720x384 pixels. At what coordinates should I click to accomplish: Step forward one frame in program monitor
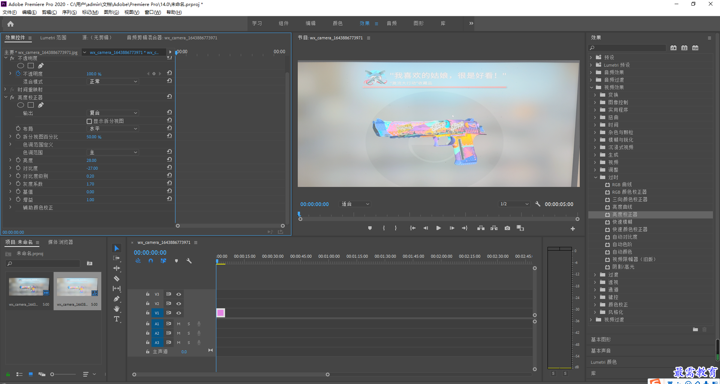click(x=452, y=228)
